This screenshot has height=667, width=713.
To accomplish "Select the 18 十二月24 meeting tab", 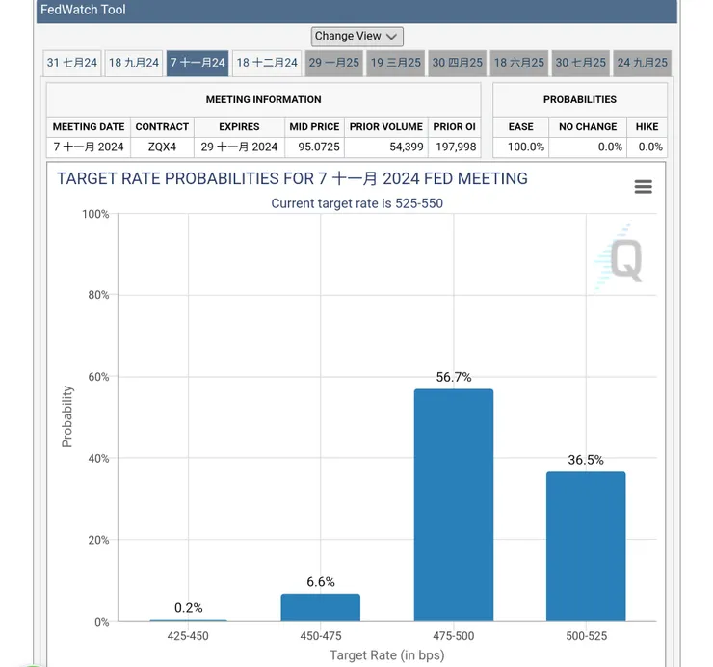I will (267, 63).
